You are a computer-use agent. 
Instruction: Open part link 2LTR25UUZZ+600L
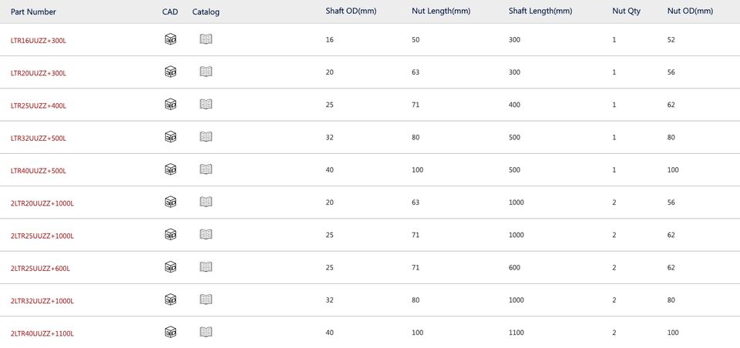coord(40,268)
